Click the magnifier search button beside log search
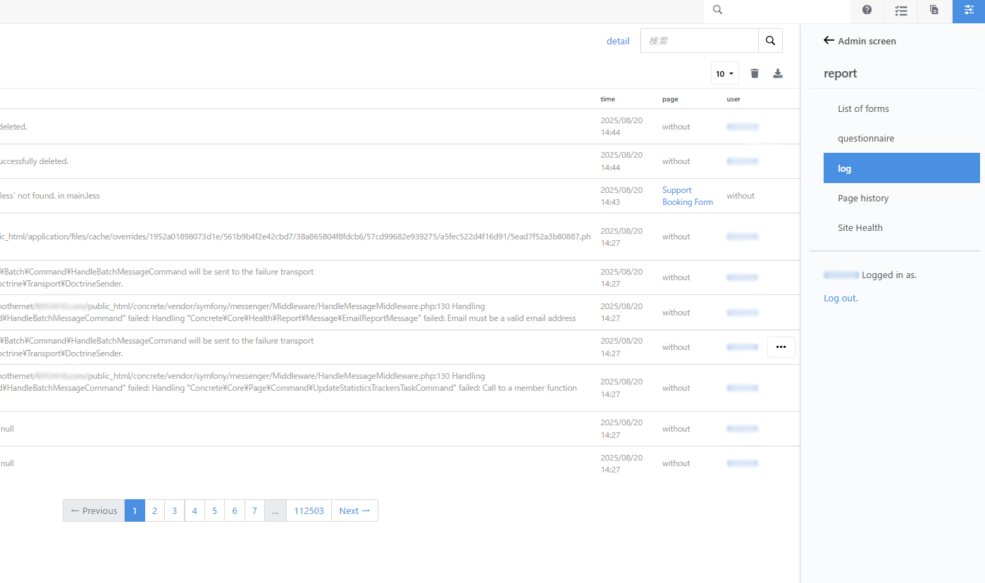The width and height of the screenshot is (985, 583). click(x=770, y=41)
